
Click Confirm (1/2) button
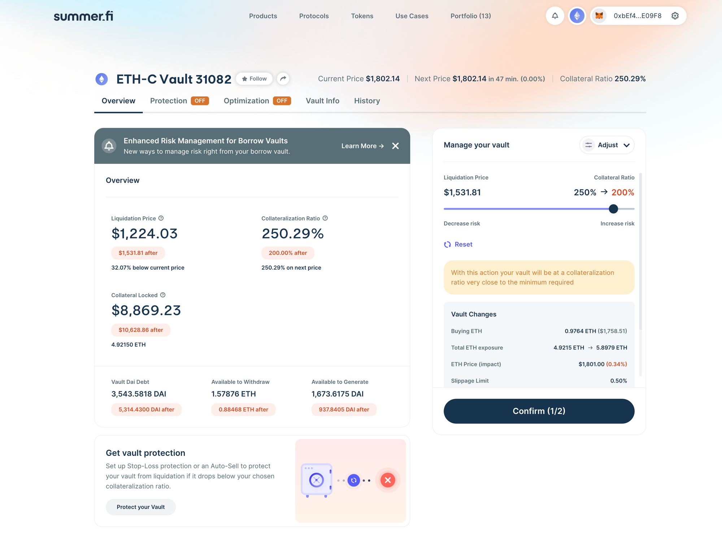click(x=539, y=411)
